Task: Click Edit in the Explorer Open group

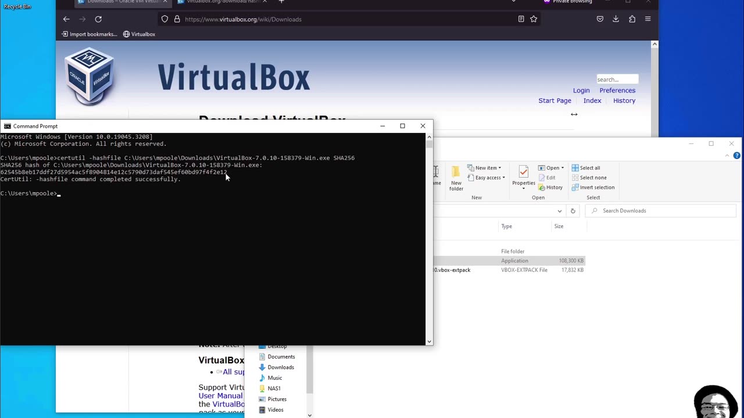Action: coord(546,178)
